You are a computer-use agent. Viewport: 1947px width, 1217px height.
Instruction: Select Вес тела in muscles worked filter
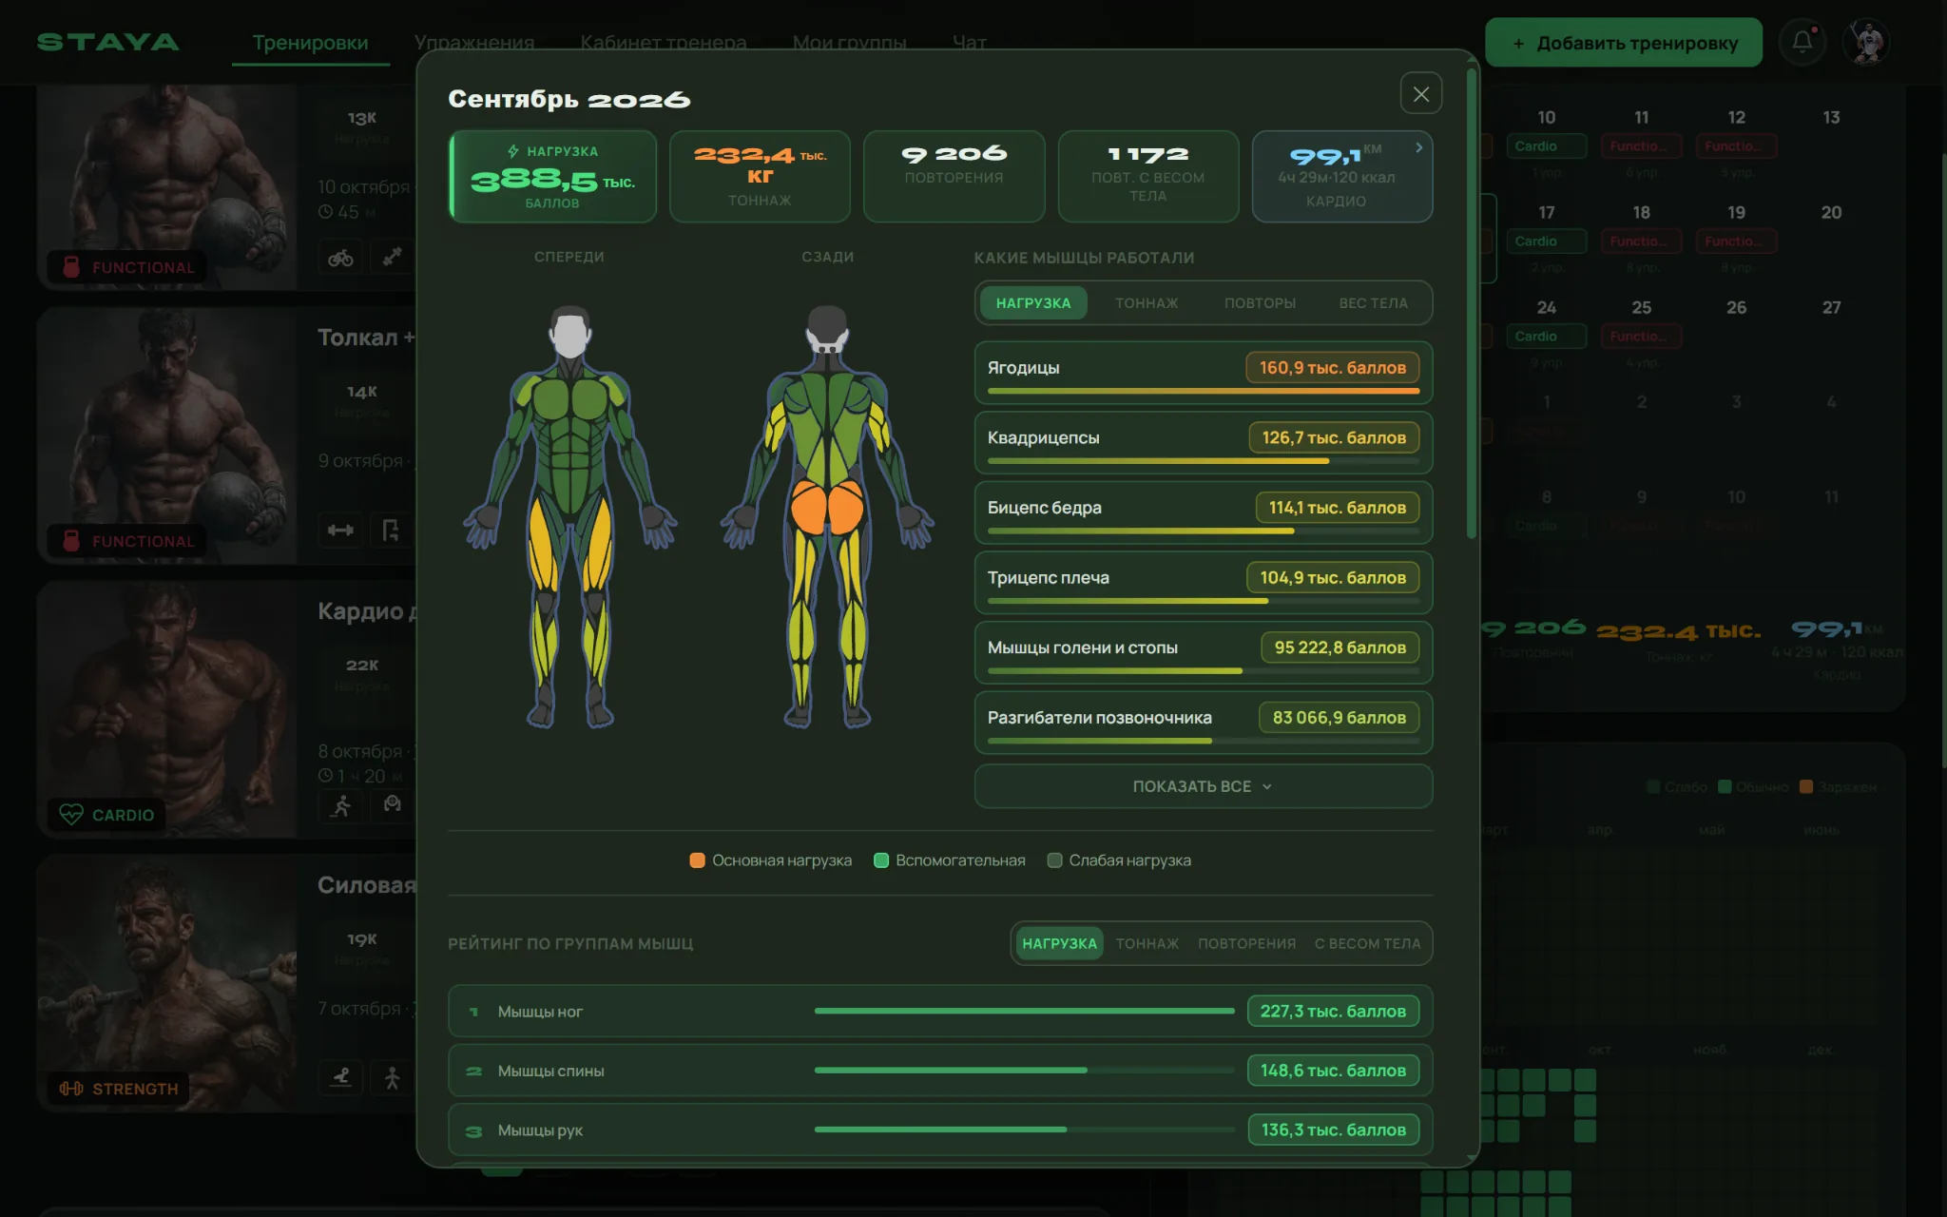coord(1373,303)
